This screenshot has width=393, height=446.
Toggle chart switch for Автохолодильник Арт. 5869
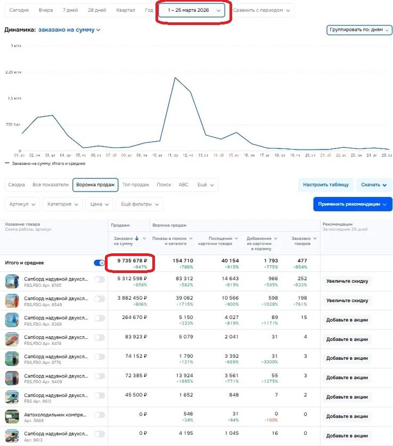coord(100,415)
